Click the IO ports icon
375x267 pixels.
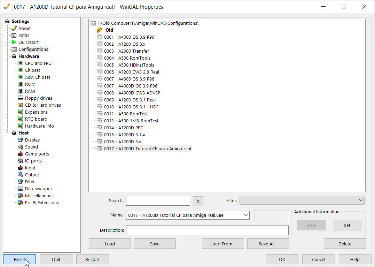tap(21, 161)
